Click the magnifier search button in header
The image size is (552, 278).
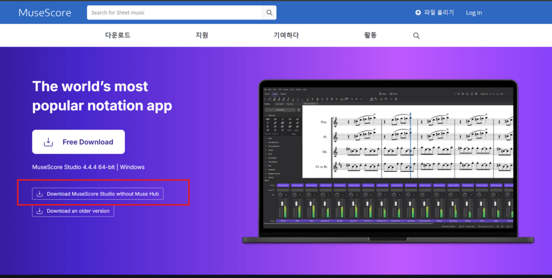[270, 12]
